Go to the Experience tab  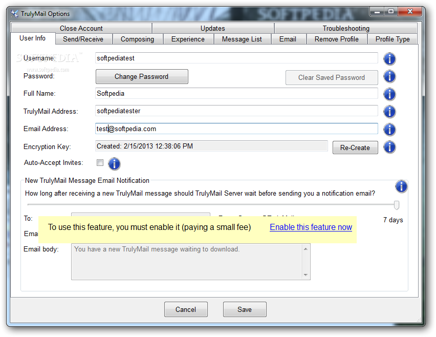point(188,39)
